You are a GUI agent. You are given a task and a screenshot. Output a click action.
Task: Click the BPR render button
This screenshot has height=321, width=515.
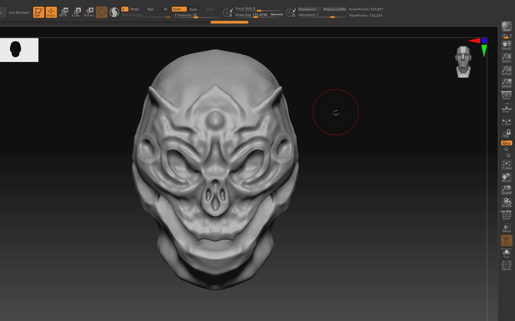coord(506,27)
